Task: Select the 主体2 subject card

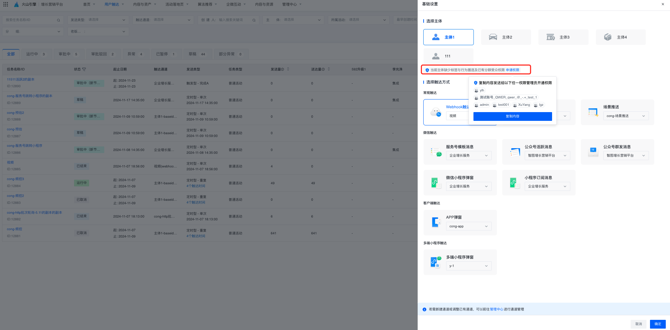Action: tap(506, 37)
